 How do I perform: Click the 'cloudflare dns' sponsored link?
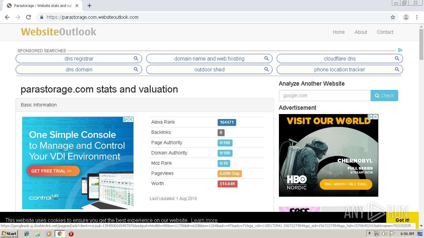(340, 59)
